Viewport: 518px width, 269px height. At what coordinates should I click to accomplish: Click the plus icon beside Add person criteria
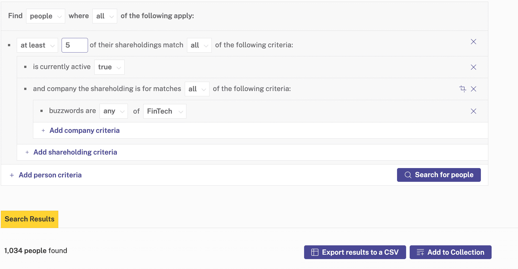tap(12, 175)
